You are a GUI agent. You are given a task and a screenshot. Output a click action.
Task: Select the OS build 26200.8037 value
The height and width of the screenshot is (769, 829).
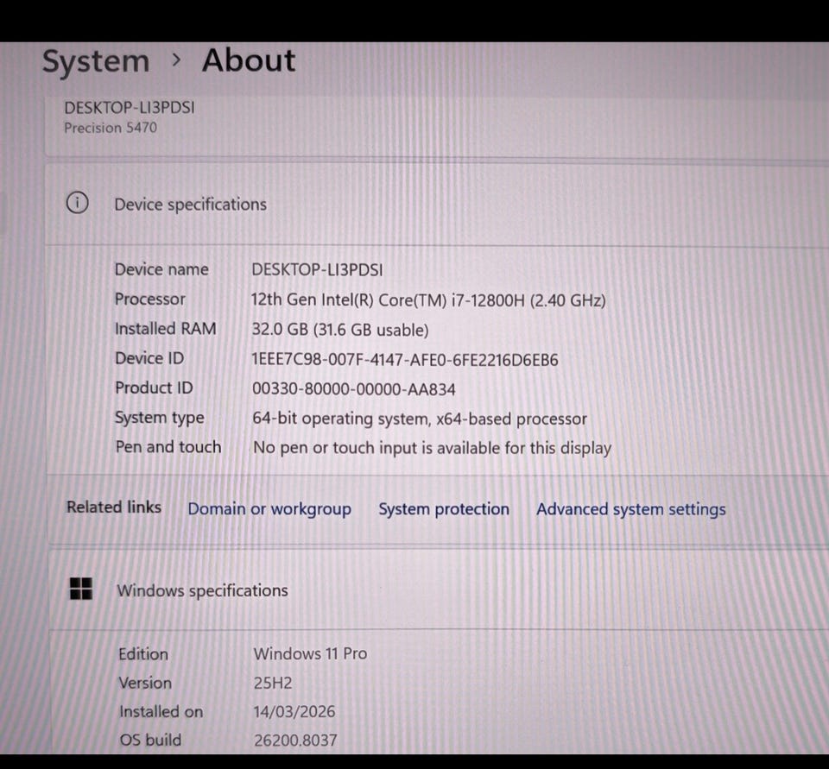[295, 741]
